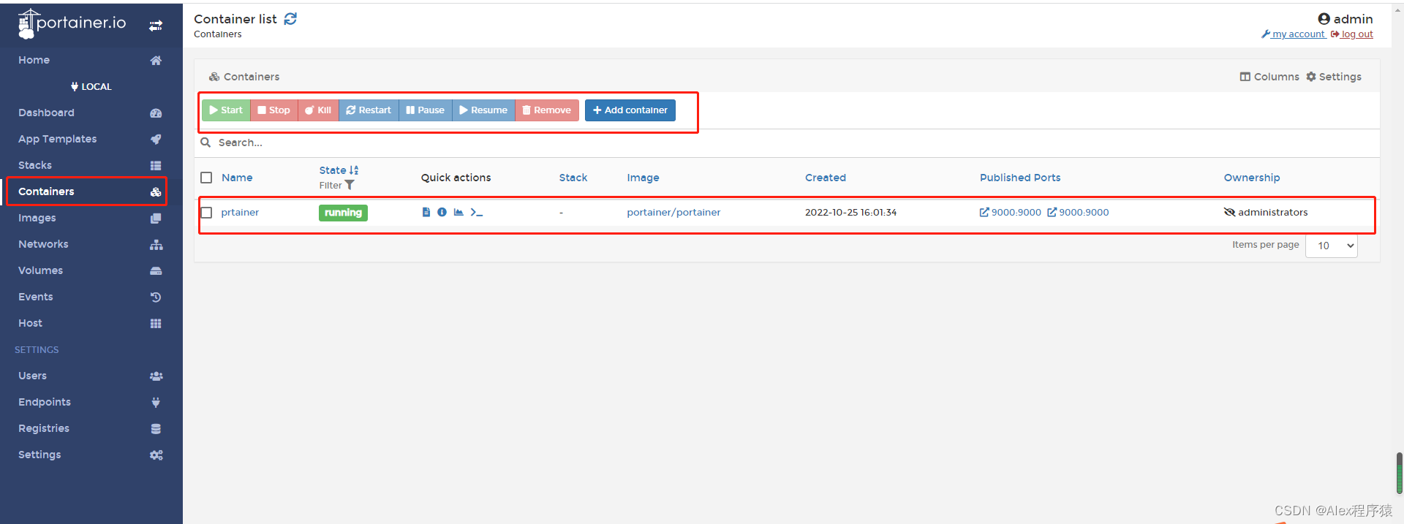View stats chart for prtainer container
1404x524 pixels.
458,212
